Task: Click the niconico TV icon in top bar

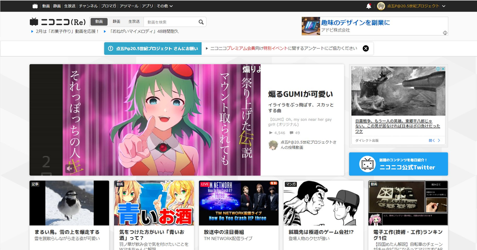Action: pyautogui.click(x=35, y=6)
